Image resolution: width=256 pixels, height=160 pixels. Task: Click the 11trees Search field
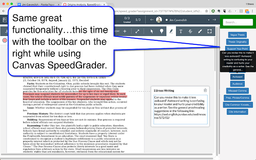[x=238, y=22]
